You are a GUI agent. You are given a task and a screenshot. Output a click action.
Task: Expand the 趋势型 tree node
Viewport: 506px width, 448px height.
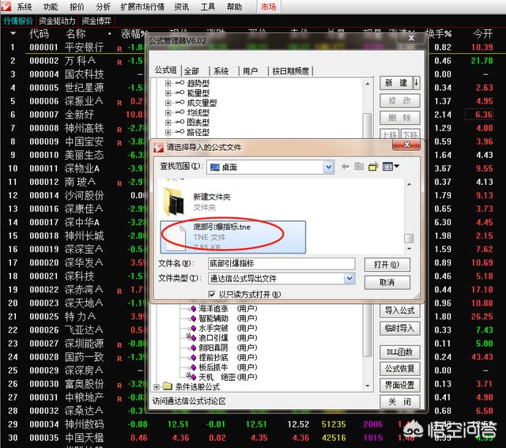pos(168,83)
